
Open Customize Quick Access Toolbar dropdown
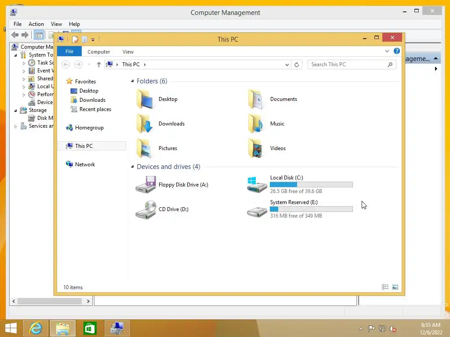(93, 40)
